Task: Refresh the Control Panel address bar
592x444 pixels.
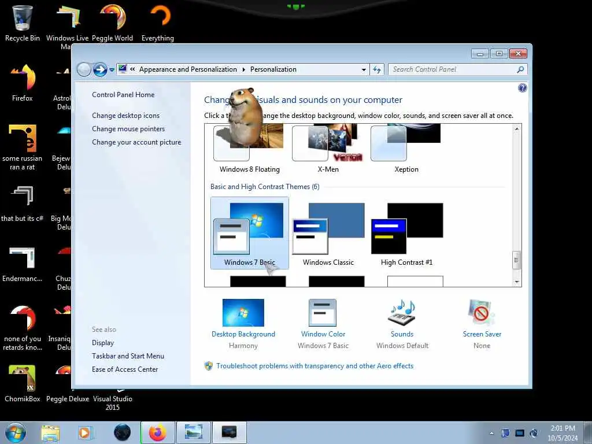Action: [x=377, y=69]
